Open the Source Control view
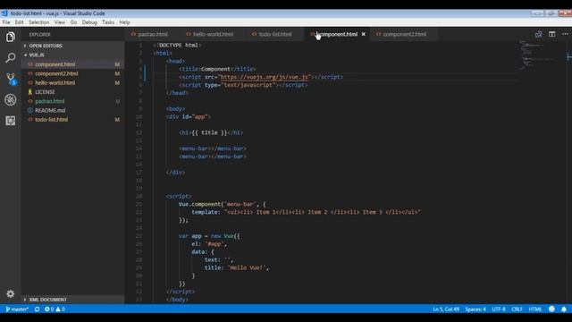 pyautogui.click(x=11, y=79)
